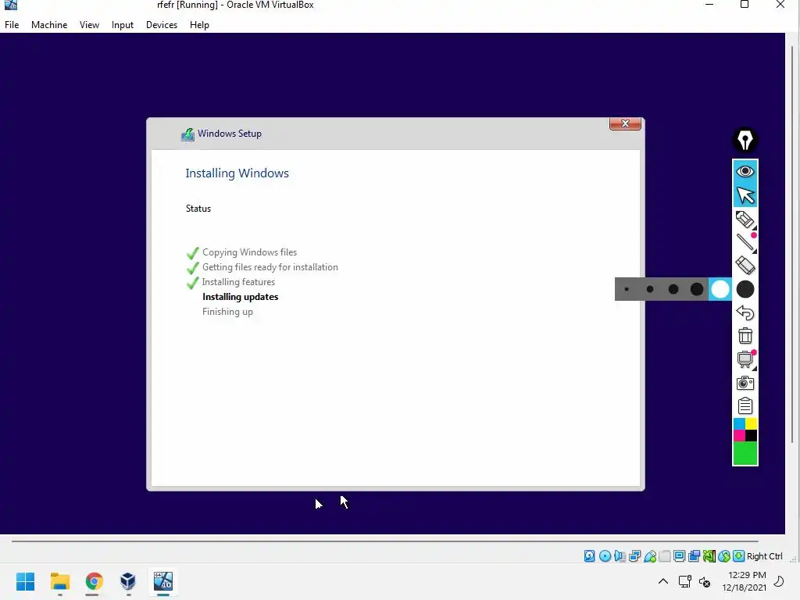The height and width of the screenshot is (600, 800).
Task: Open the Machine menu
Action: [x=49, y=25]
